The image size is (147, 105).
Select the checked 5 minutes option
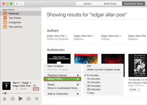pyautogui.click(x=103, y=75)
